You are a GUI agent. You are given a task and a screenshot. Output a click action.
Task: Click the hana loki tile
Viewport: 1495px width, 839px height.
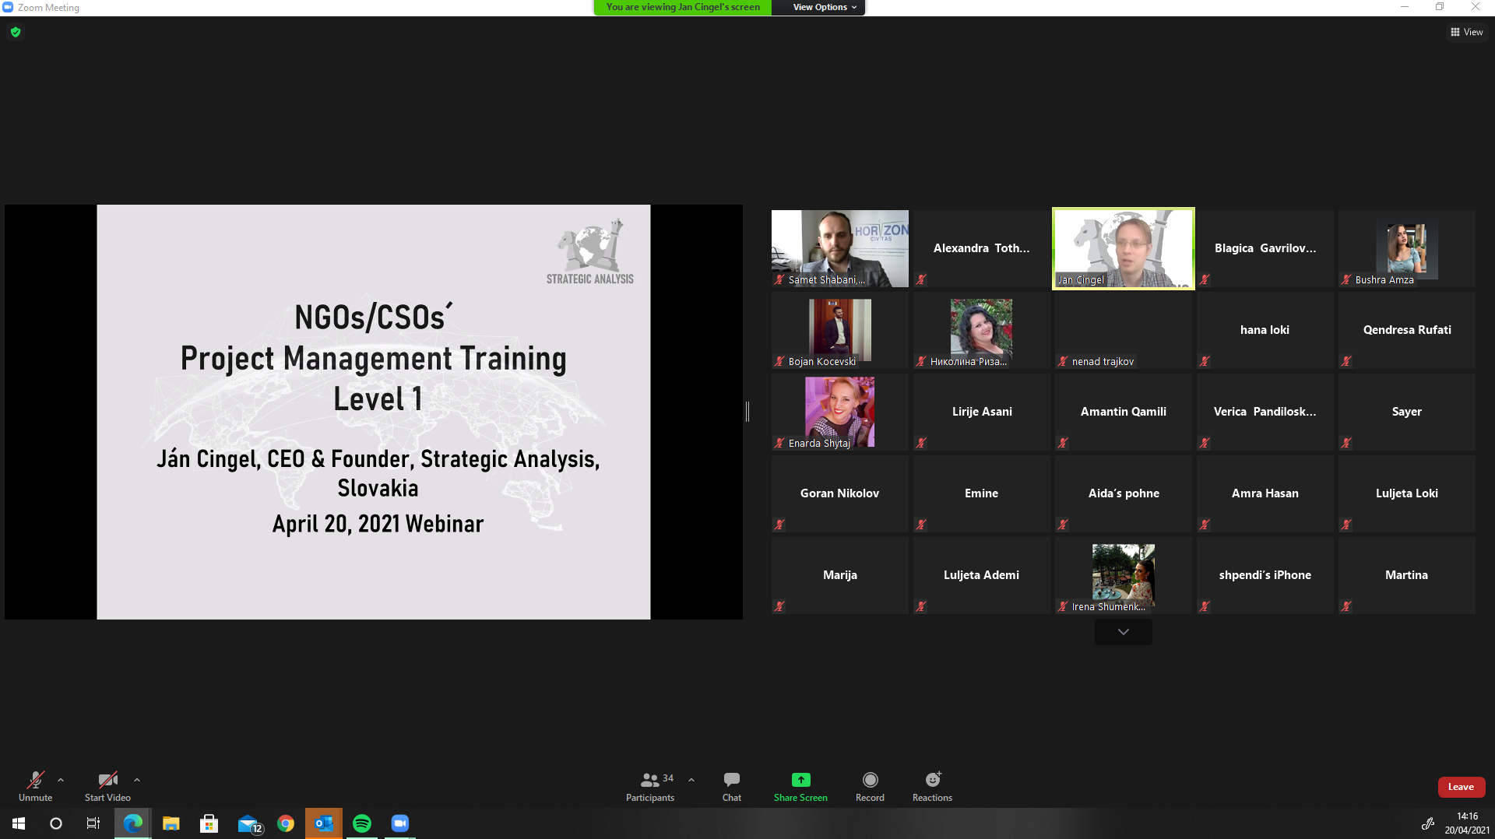[1265, 330]
